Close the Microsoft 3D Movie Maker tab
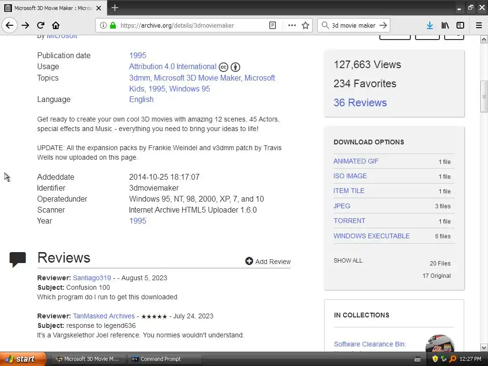488x366 pixels. coord(99,8)
